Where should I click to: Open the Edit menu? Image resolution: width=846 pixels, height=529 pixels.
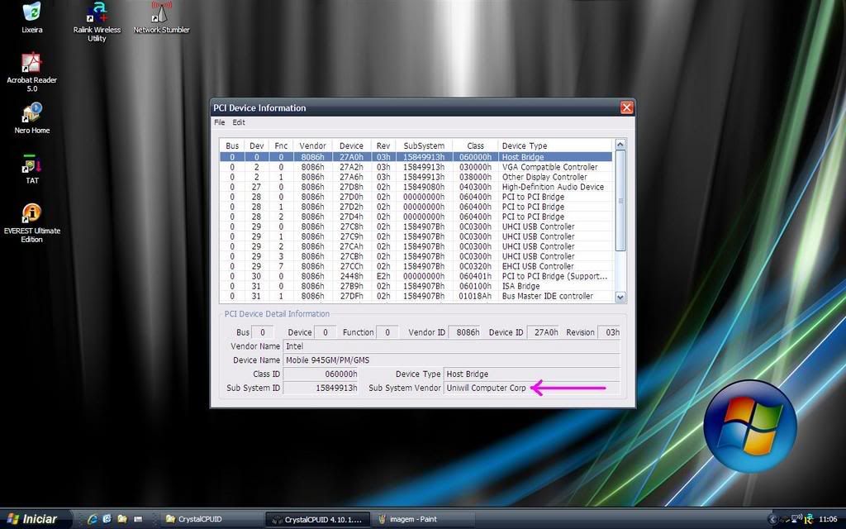(x=238, y=122)
